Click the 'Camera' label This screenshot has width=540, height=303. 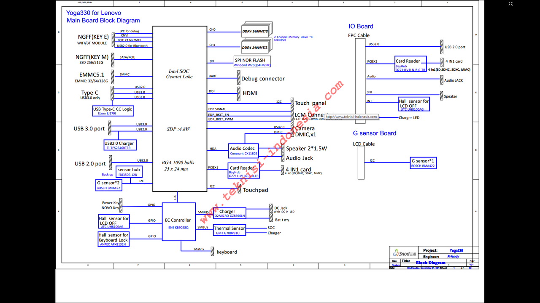(305, 128)
